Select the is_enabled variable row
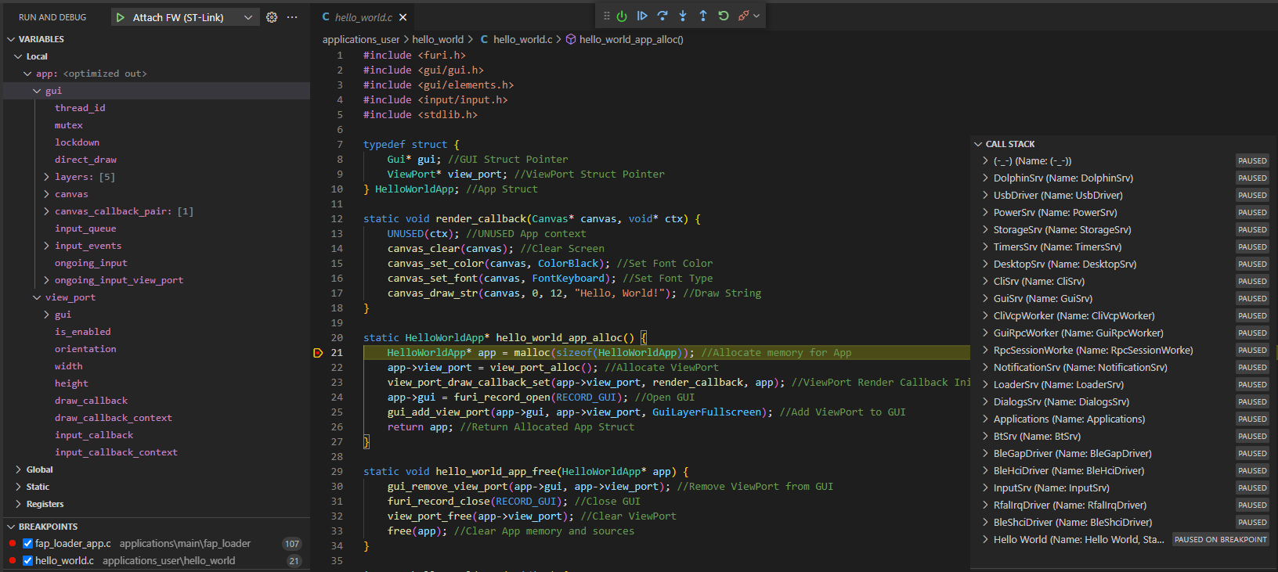The width and height of the screenshot is (1278, 572). [x=157, y=332]
